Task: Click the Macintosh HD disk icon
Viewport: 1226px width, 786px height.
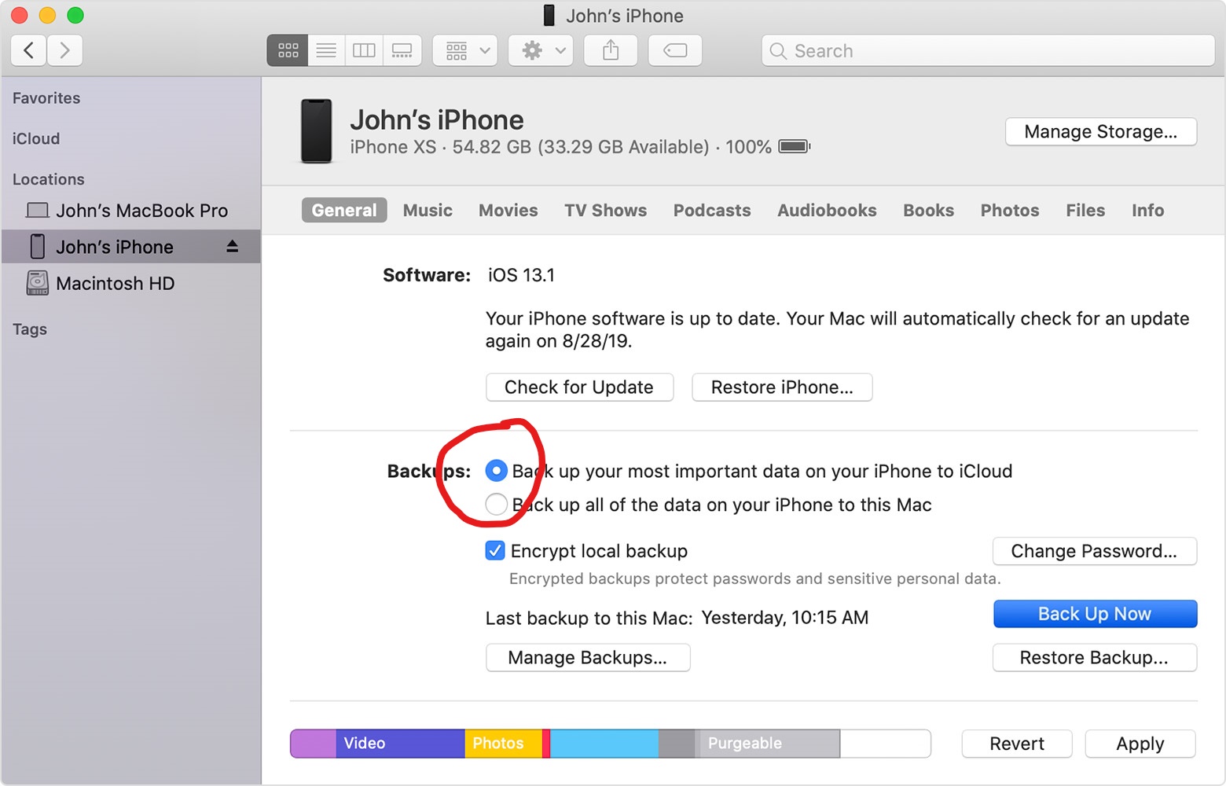Action: coord(37,283)
